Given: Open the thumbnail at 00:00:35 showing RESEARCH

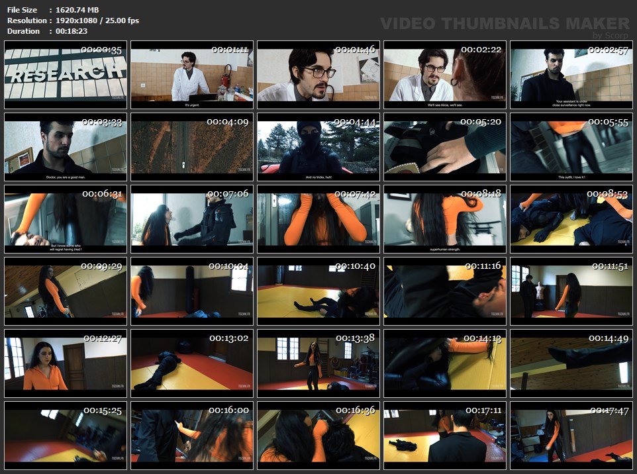Looking at the screenshot, I should click(x=66, y=74).
